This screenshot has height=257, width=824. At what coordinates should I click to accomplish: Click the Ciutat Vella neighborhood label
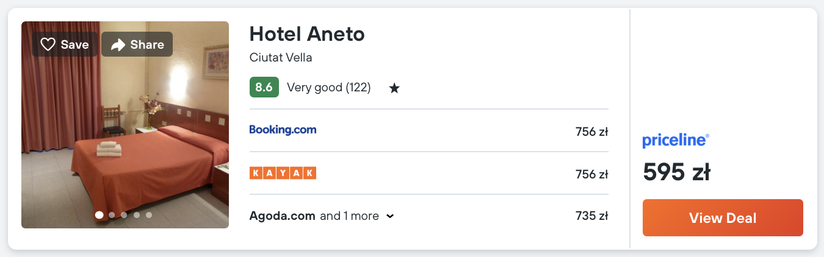(x=281, y=58)
